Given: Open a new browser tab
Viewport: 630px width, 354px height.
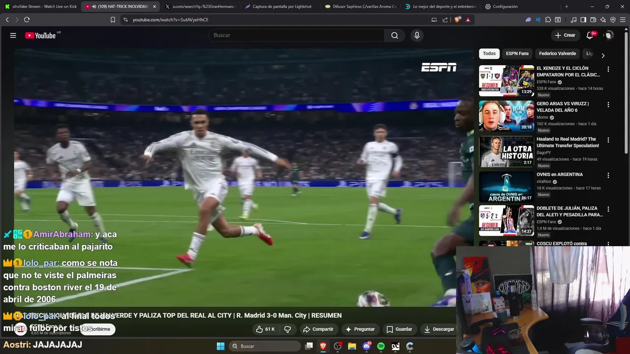Looking at the screenshot, I should pos(567,6).
